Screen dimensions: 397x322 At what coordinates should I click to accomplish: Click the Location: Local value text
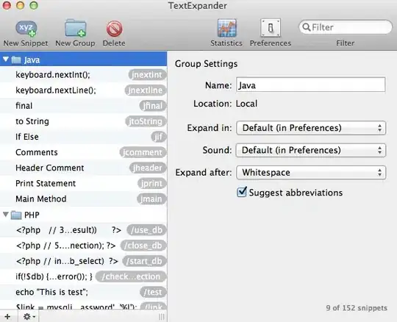(246, 104)
